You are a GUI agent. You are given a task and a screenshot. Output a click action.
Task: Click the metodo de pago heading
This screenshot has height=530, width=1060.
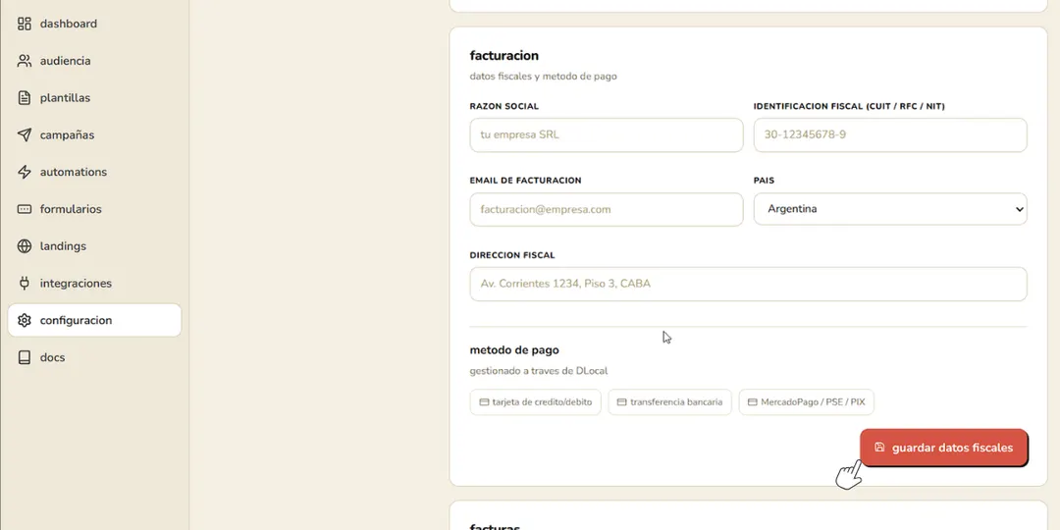point(514,350)
